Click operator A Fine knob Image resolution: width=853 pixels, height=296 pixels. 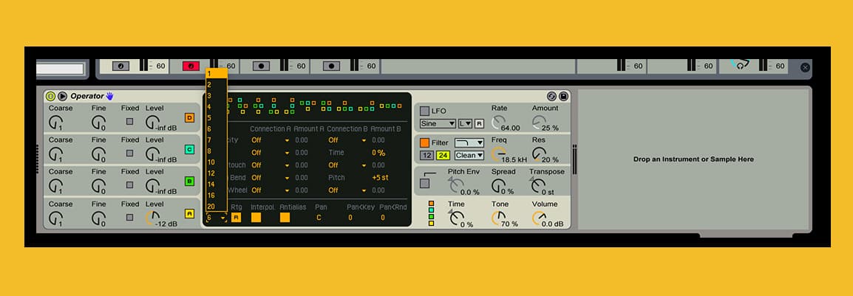point(98,217)
